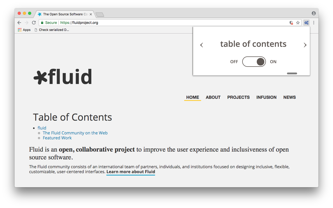333x208 pixels.
Task: Open the PROJECTS navigation item
Action: [x=238, y=97]
